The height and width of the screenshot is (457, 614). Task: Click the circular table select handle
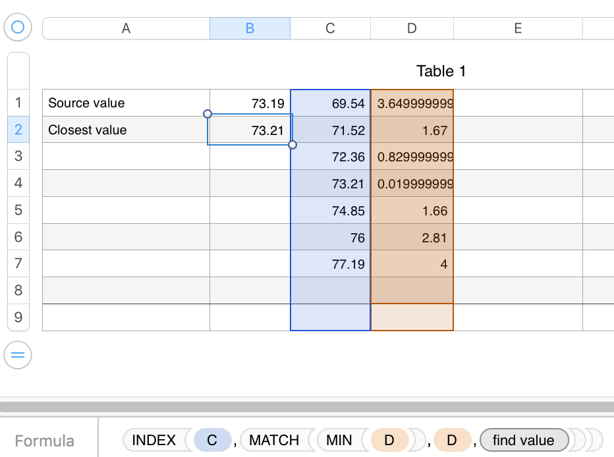click(18, 27)
